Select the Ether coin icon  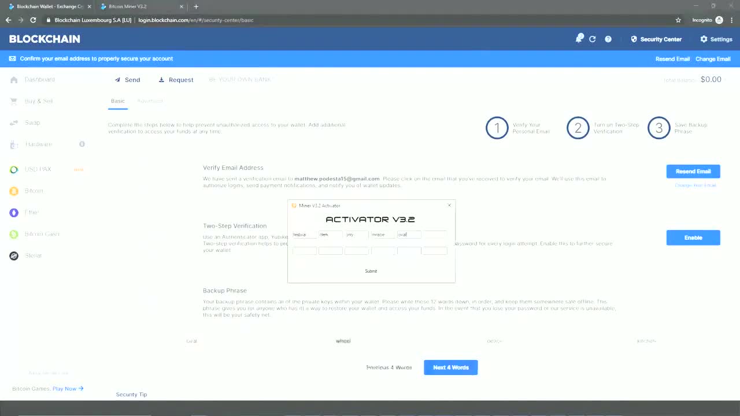[x=14, y=213]
